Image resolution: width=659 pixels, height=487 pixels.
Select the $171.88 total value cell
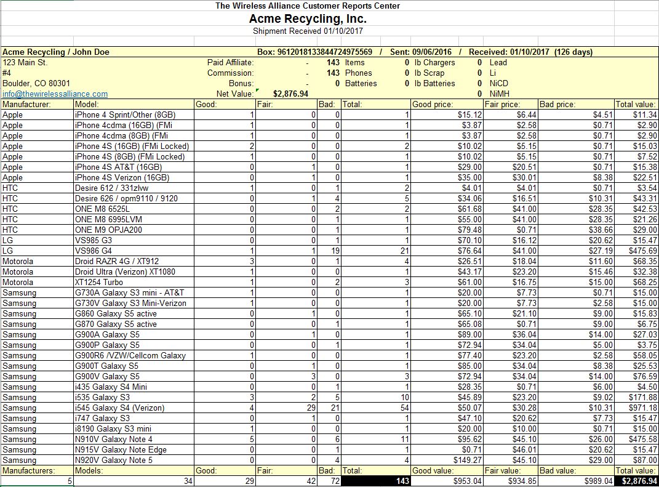(636, 398)
